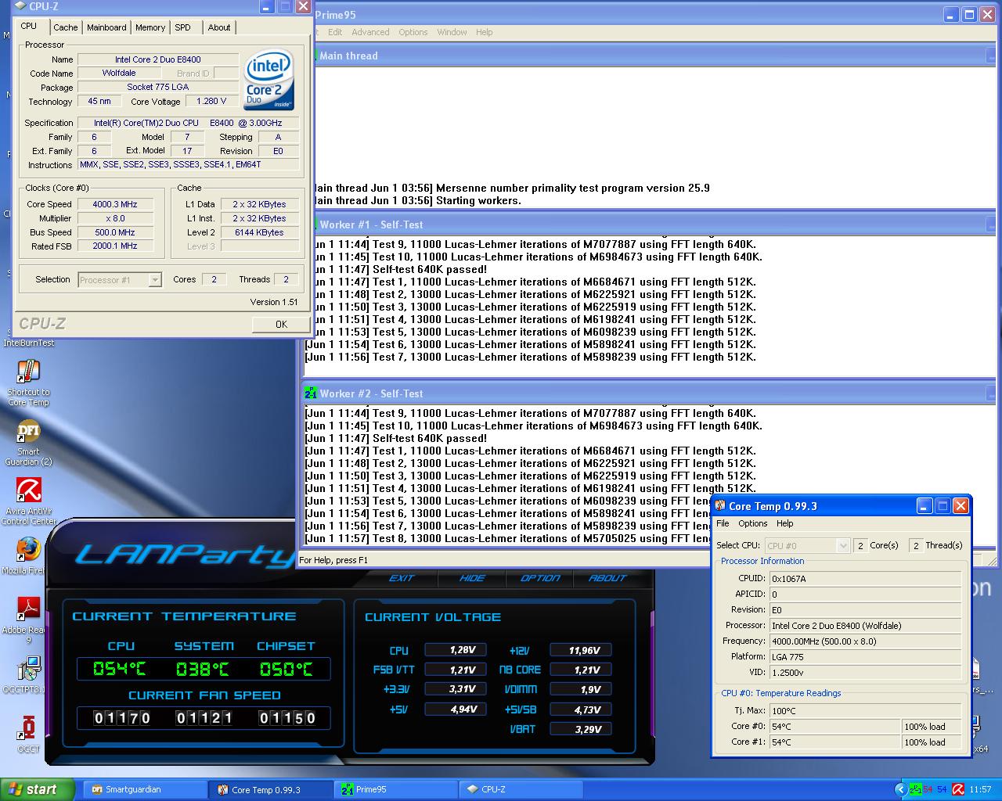Image resolution: width=1002 pixels, height=801 pixels.
Task: Switch to Core Temp 0.99.3 taskbar button
Action: point(271,789)
